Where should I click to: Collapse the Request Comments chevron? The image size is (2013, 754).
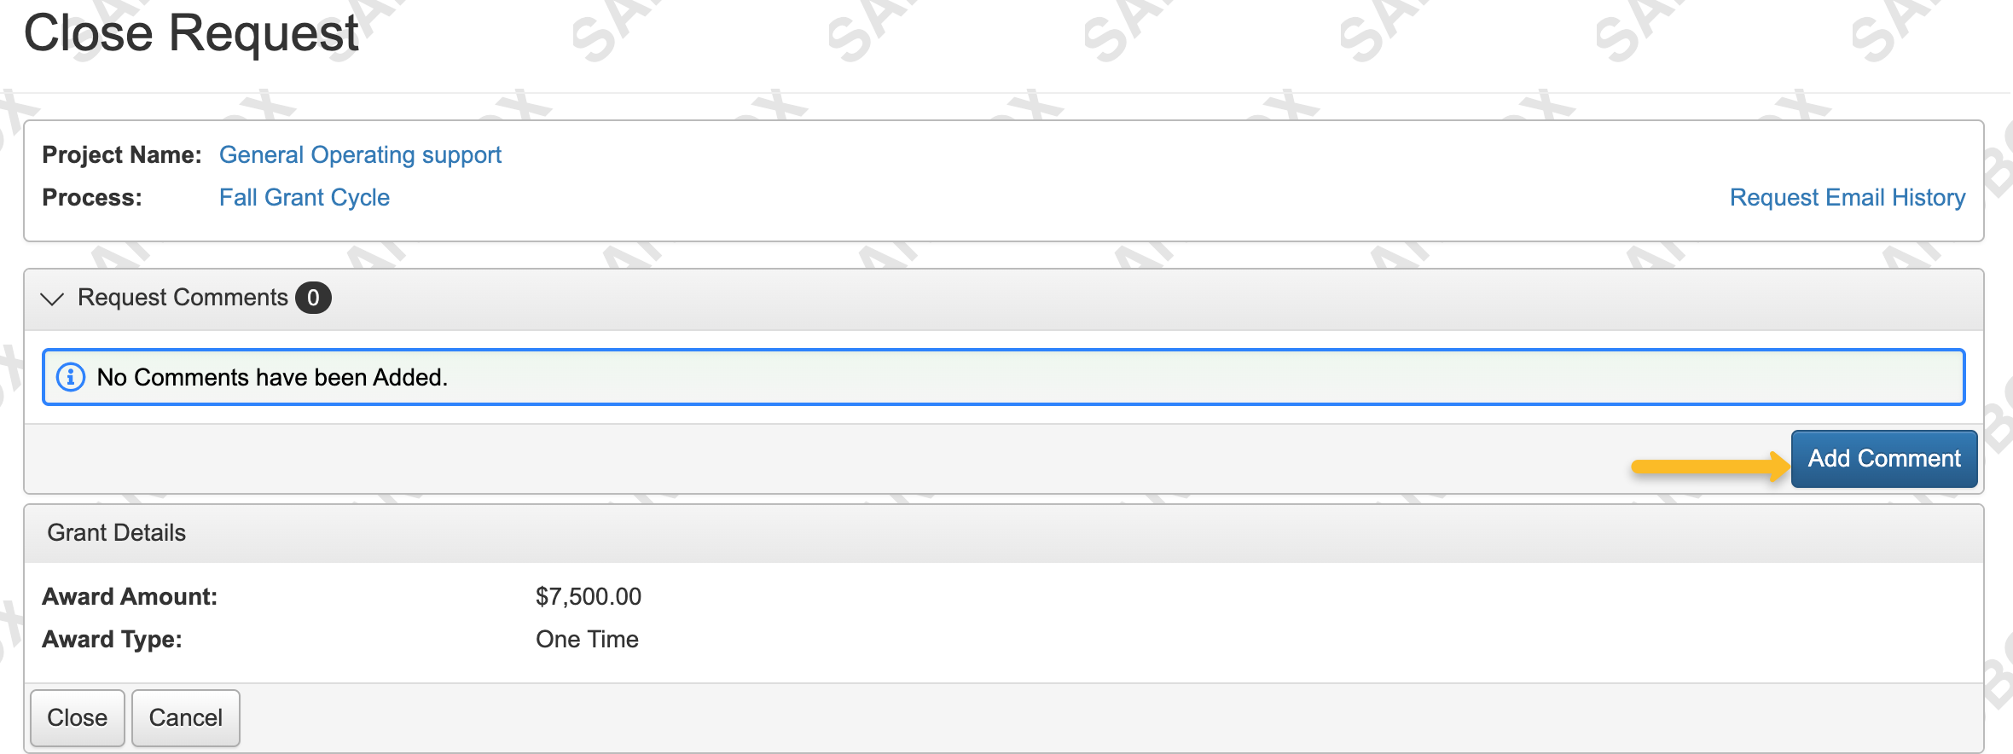[53, 299]
